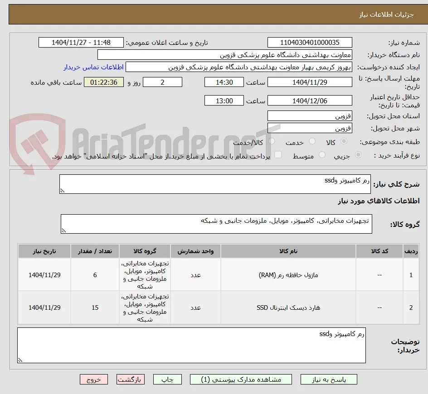Image resolution: width=428 pixels, height=394 pixels.
Task: Grab the resize handle of توضیحات خریدار box
Action: click(x=20, y=360)
